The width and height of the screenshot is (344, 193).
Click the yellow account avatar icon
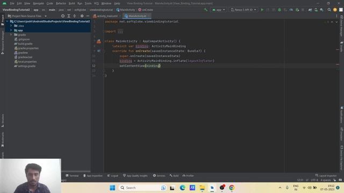coord(335,10)
